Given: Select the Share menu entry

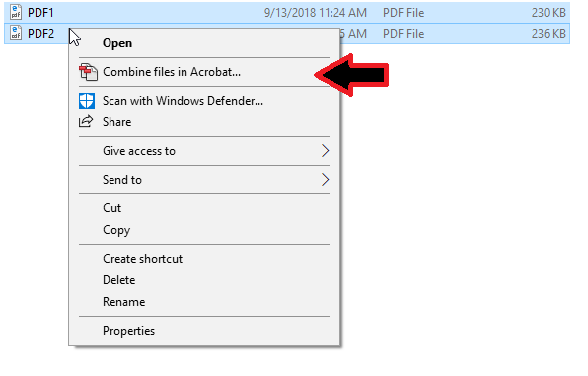Looking at the screenshot, I should point(117,122).
